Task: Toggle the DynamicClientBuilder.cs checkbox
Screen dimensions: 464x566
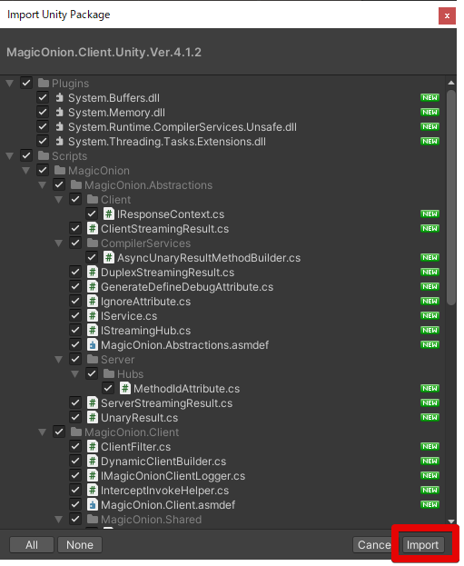Action: click(75, 461)
